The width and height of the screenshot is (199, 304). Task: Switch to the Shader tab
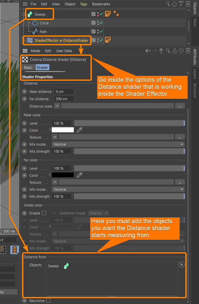pyautogui.click(x=42, y=67)
